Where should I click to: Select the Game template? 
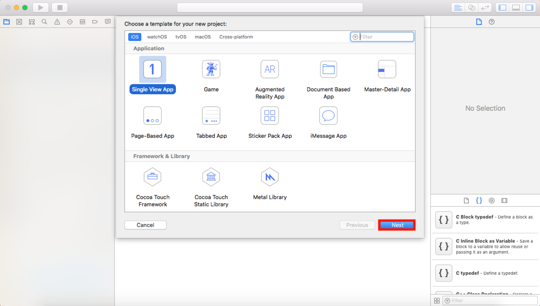point(211,76)
